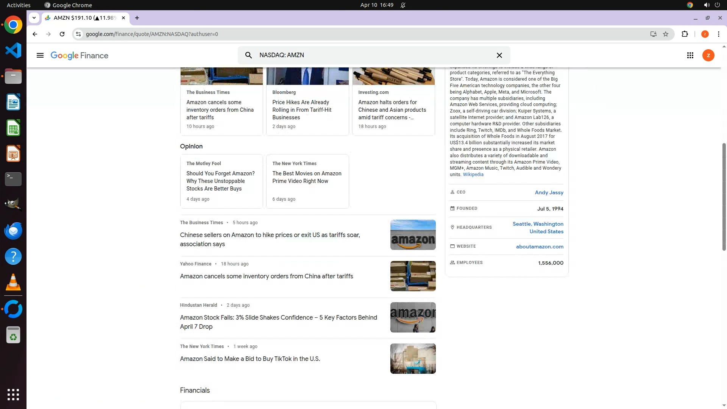The image size is (727, 409).
Task: Click the page vertical scrollbar thumb
Action: [724, 197]
